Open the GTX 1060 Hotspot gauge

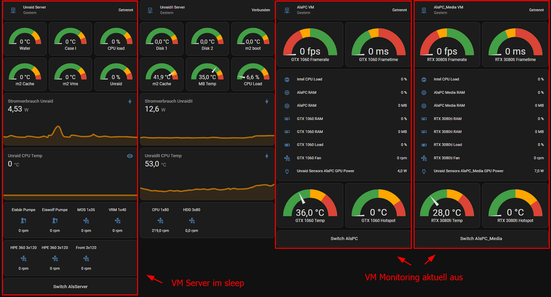coord(378,206)
